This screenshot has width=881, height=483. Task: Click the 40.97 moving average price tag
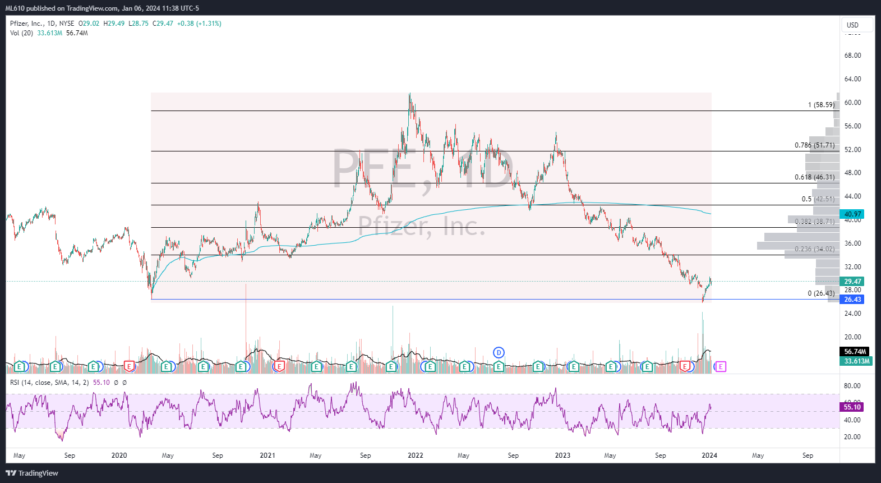852,214
